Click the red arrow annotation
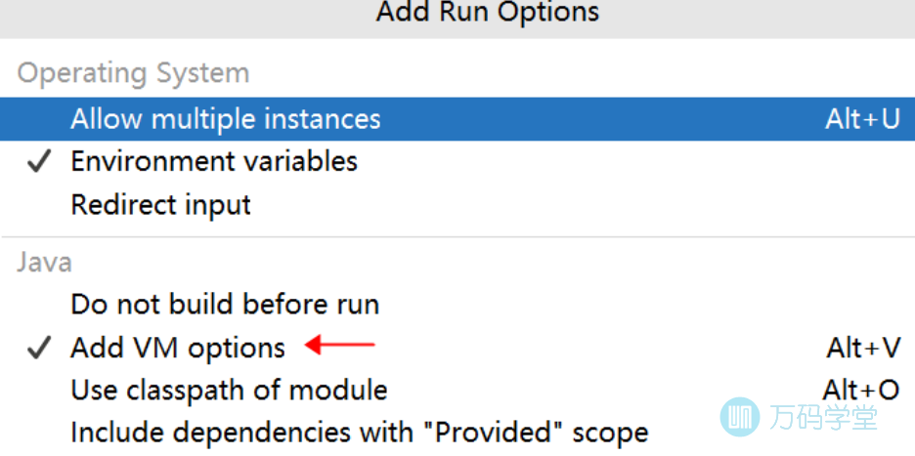The width and height of the screenshot is (915, 456). pyautogui.click(x=340, y=344)
